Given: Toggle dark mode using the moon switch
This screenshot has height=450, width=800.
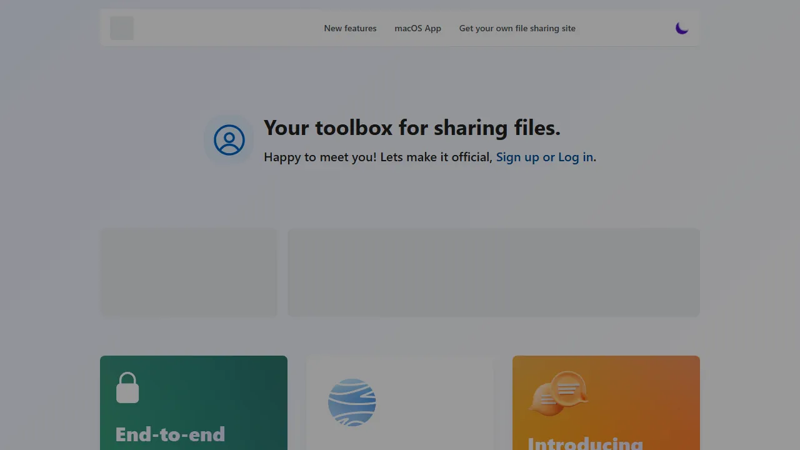Looking at the screenshot, I should pos(682,27).
